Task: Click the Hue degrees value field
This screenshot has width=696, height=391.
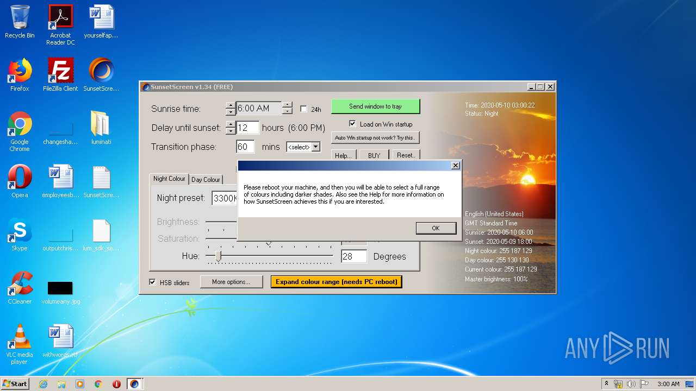Action: click(x=354, y=256)
